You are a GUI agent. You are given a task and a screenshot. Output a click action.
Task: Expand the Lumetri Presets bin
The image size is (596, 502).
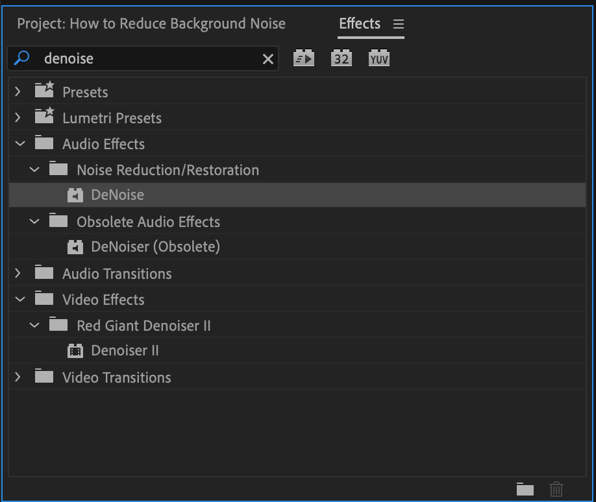pos(18,118)
